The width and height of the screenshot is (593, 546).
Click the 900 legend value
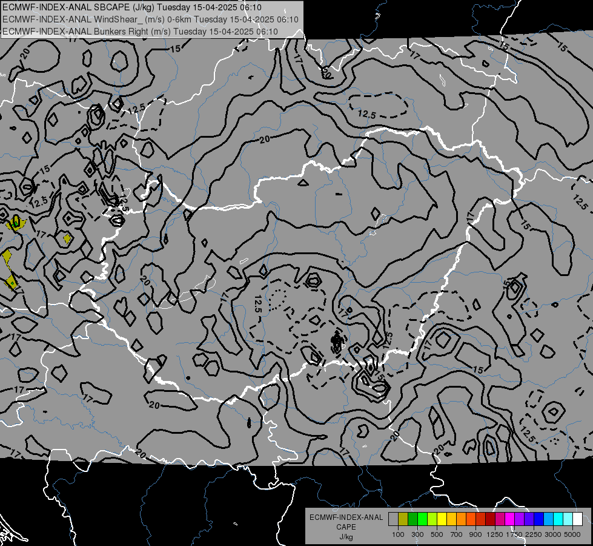475,534
